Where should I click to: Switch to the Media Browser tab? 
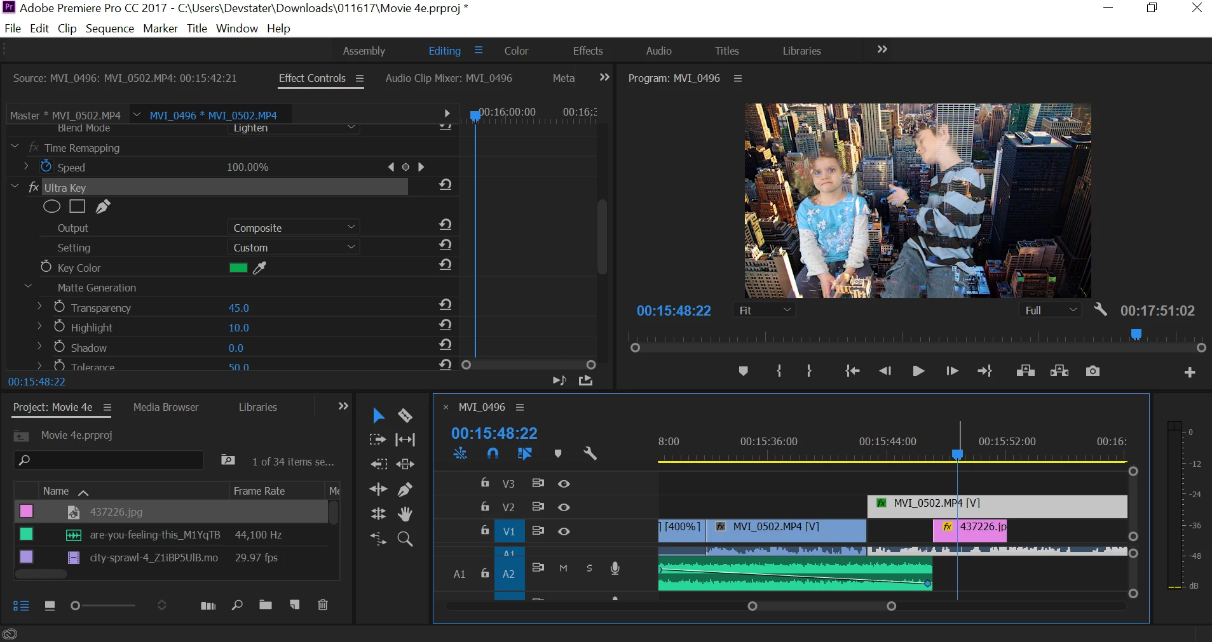pyautogui.click(x=166, y=407)
